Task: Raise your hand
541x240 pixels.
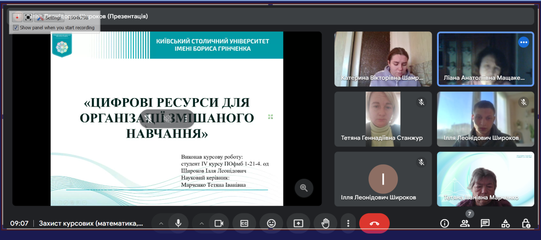Action: pos(325,223)
